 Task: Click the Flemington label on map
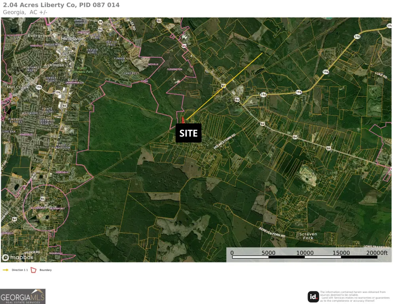(x=175, y=69)
